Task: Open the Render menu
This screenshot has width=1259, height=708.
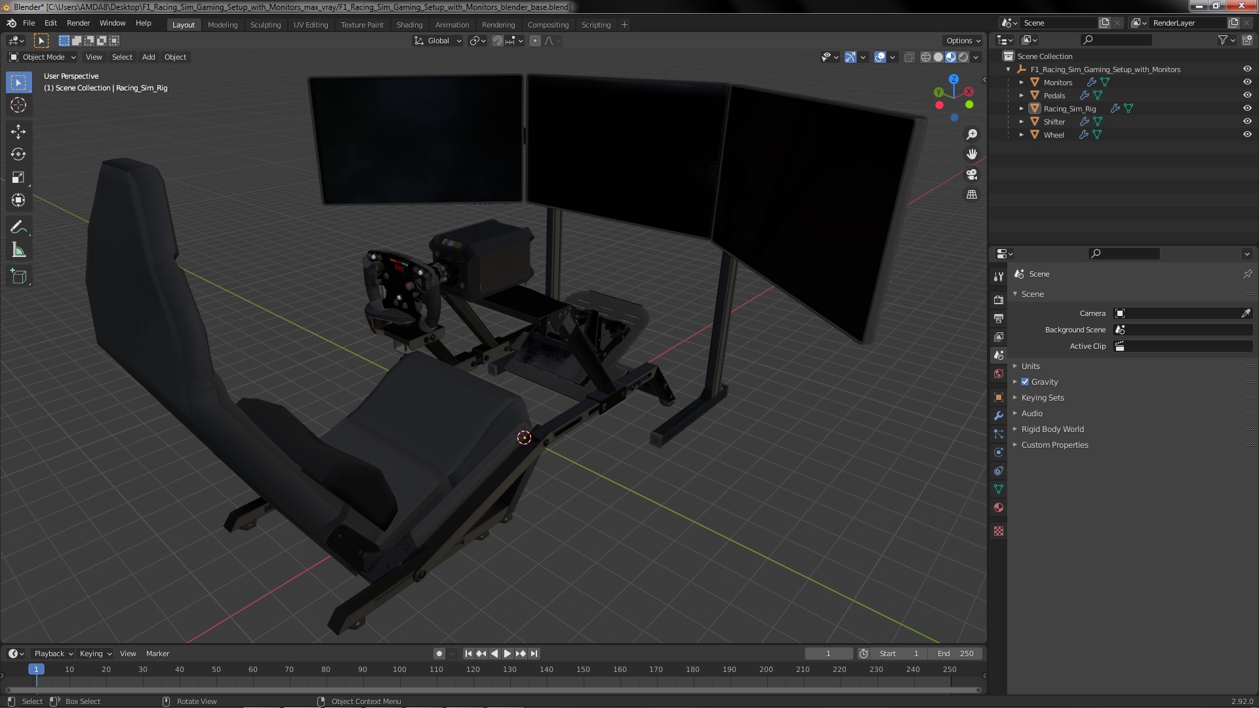Action: [x=78, y=23]
